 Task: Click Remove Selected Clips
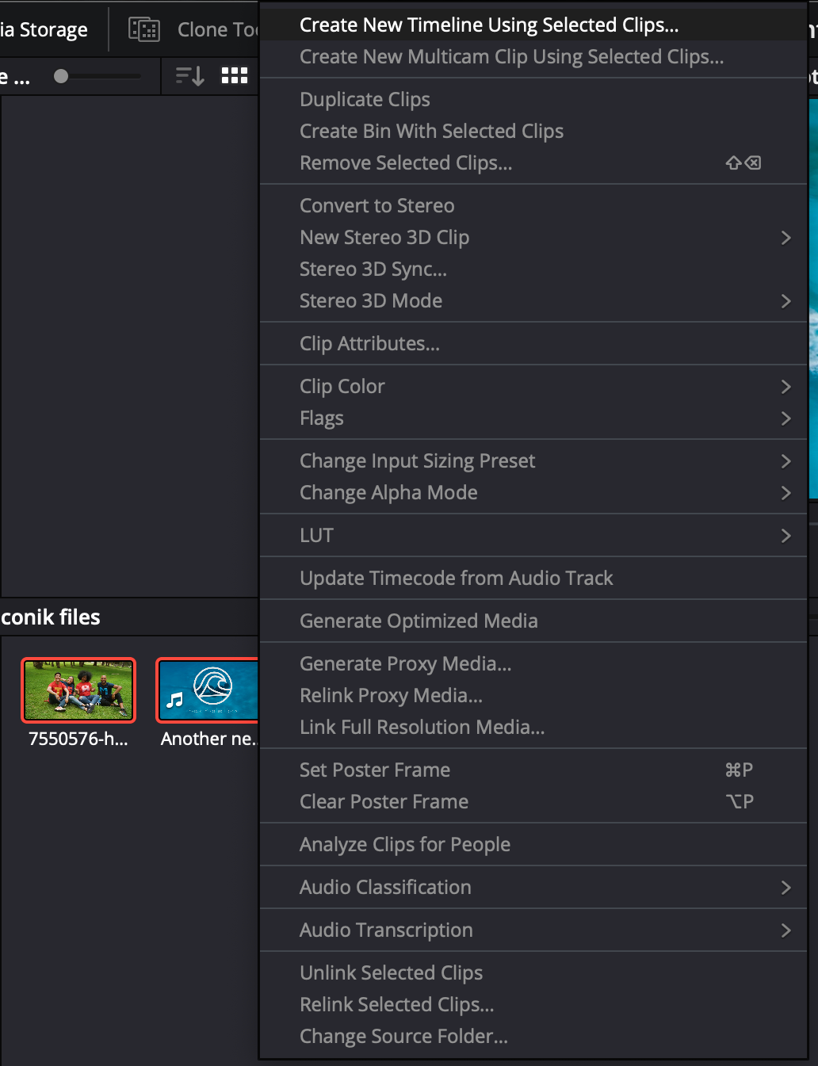coord(406,163)
